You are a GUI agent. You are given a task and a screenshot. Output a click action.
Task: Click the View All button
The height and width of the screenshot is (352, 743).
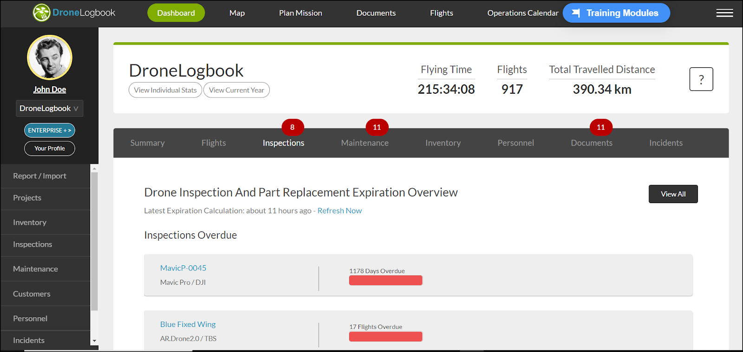pos(673,194)
